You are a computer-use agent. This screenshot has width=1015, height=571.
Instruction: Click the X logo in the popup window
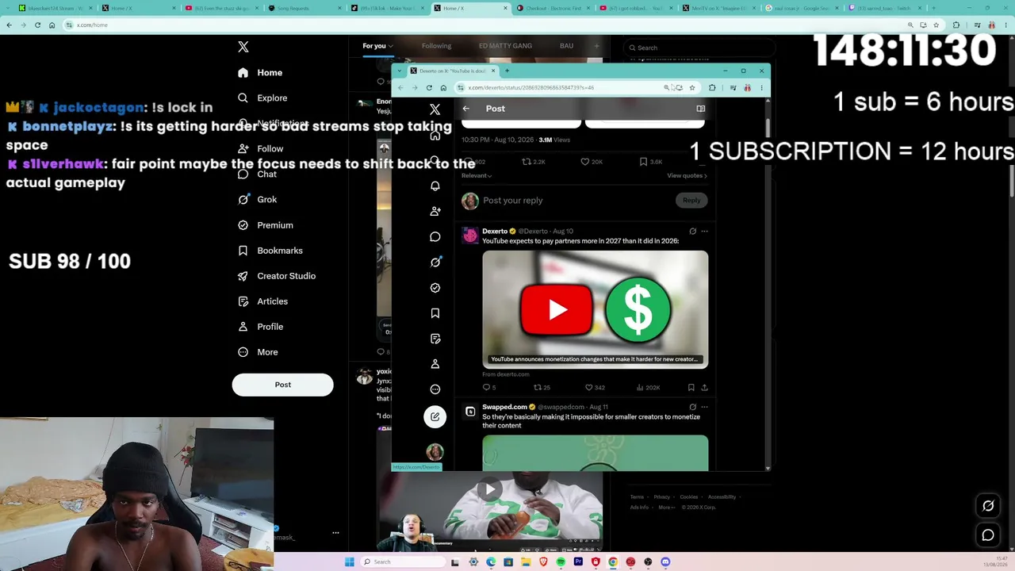point(435,109)
